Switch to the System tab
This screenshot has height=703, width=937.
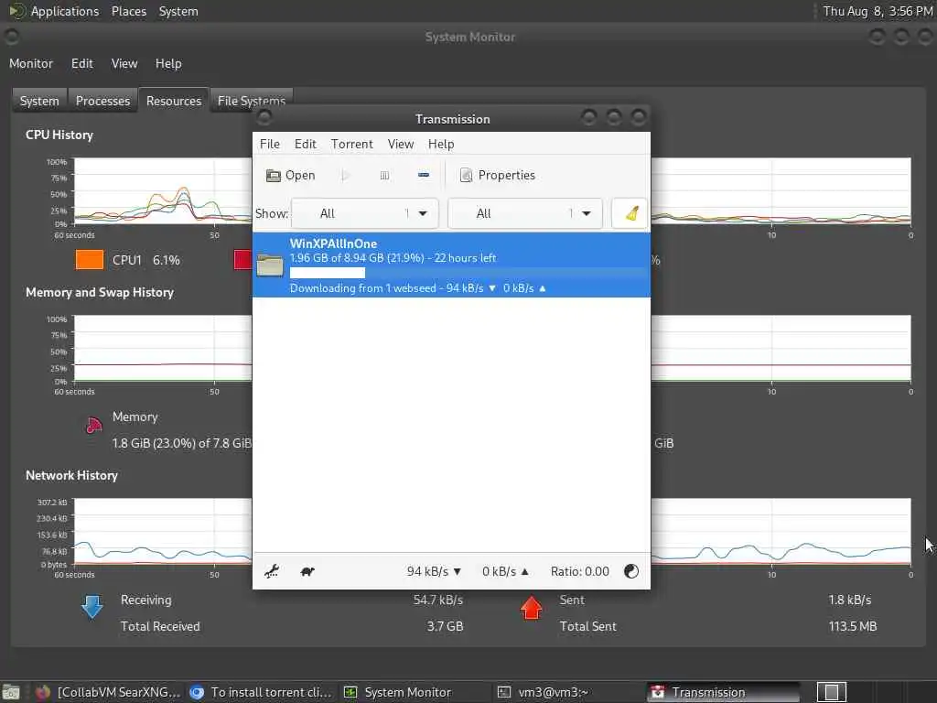39,101
